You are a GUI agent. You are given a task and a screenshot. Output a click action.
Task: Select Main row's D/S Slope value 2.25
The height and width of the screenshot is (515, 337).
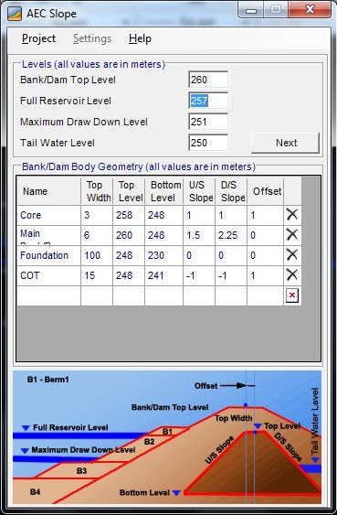(x=231, y=235)
